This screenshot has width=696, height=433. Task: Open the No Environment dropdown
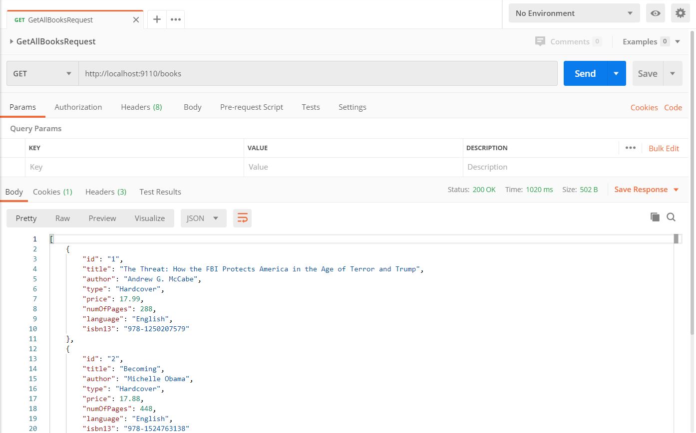pos(574,13)
